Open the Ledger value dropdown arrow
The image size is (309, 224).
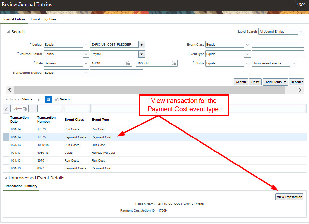pos(142,45)
